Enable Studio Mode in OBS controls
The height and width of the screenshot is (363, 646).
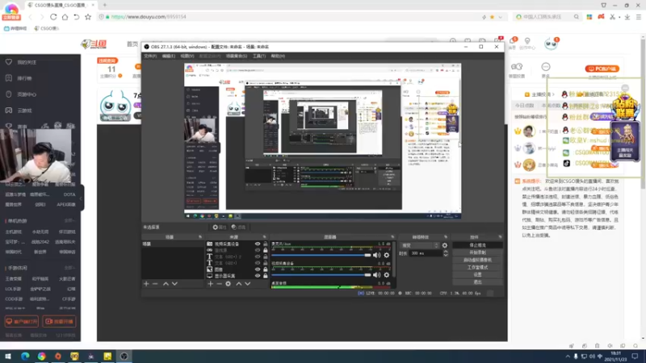[477, 267]
